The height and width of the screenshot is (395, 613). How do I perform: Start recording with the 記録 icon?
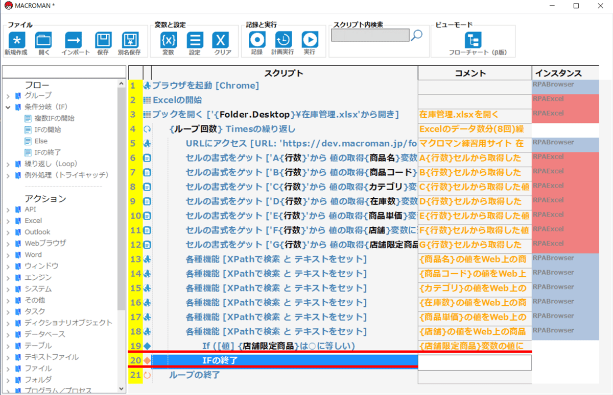pyautogui.click(x=257, y=40)
